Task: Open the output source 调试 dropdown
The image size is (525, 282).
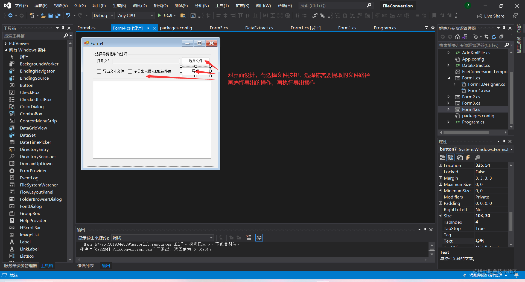Action: click(162, 238)
